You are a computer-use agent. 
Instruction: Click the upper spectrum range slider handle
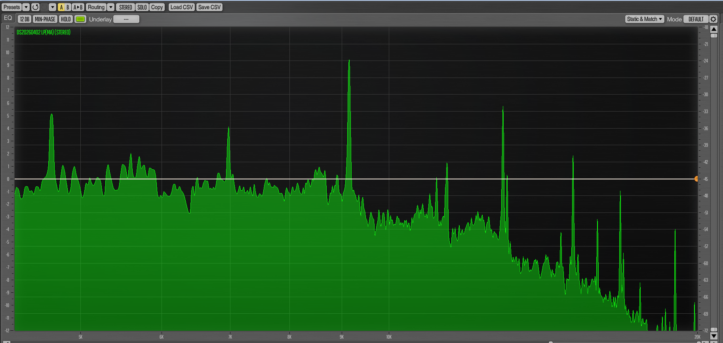[714, 36]
